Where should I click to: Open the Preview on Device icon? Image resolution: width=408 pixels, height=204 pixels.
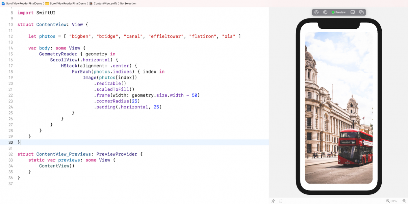(x=325, y=12)
